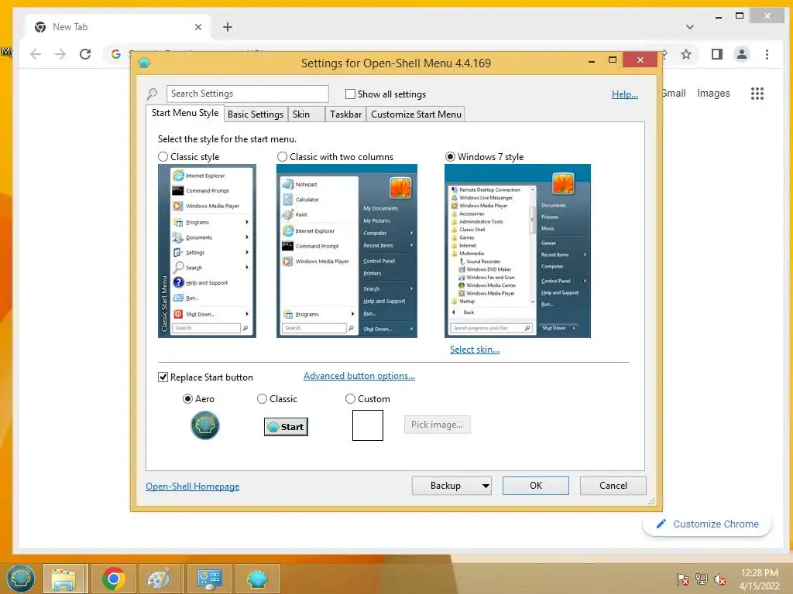Open Advanced button options... link

[x=359, y=376]
